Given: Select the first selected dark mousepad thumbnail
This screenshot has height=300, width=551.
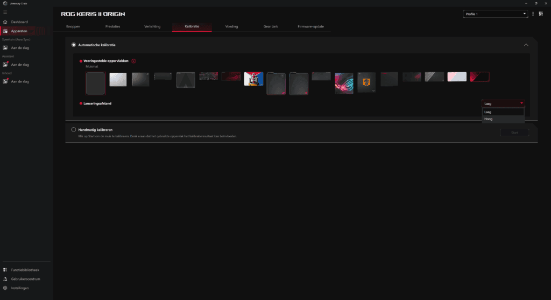Looking at the screenshot, I should pos(95,83).
